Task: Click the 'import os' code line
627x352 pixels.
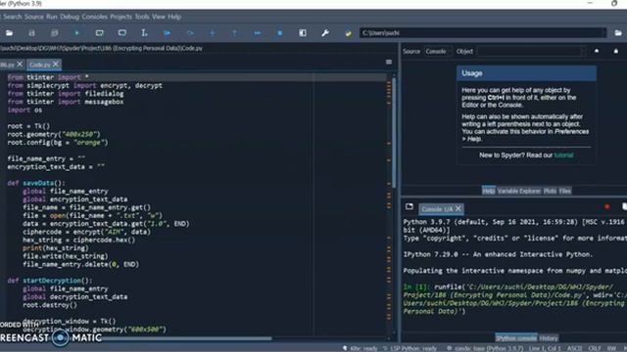Action: 24,110
